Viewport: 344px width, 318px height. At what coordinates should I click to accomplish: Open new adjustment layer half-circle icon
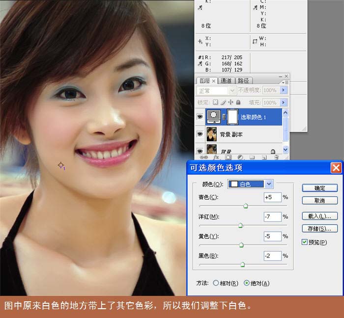tap(240, 157)
